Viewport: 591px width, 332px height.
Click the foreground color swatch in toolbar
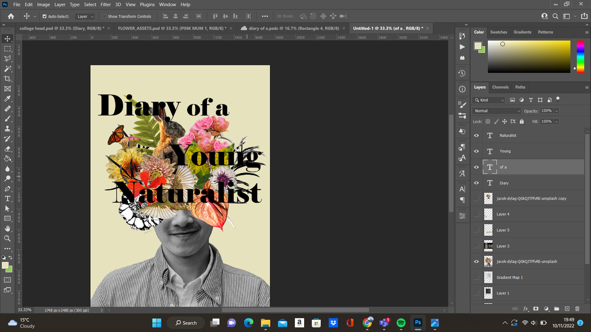5,265
